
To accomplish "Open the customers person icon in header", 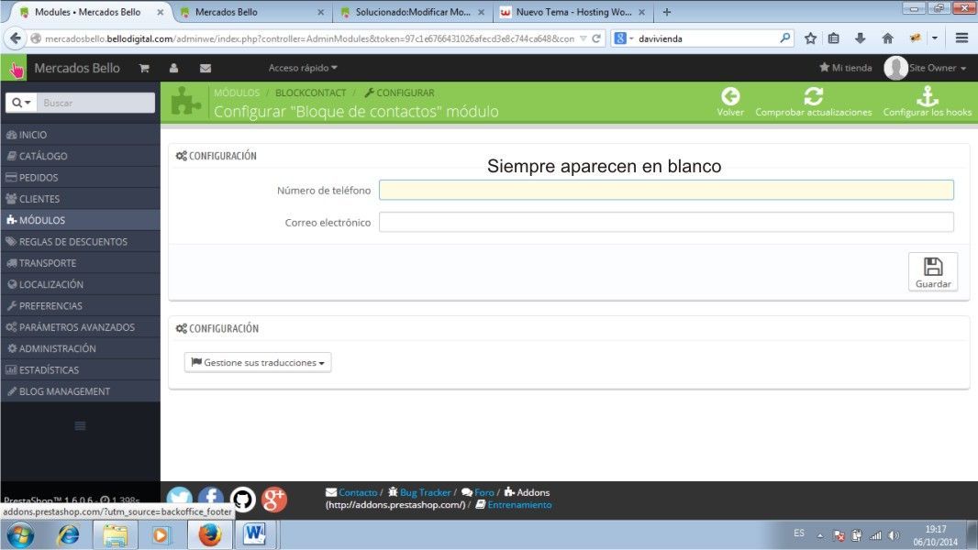I will [174, 69].
